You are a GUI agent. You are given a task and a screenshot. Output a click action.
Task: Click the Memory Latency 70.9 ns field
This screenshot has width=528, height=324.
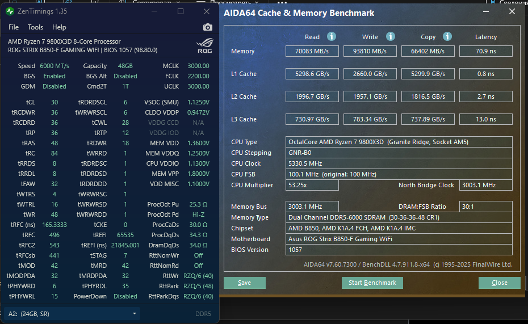click(485, 51)
